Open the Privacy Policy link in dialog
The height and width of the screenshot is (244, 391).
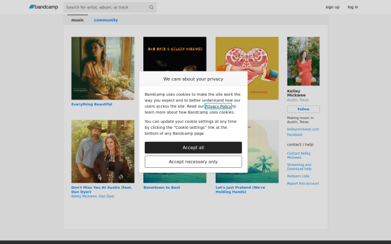coord(218,106)
